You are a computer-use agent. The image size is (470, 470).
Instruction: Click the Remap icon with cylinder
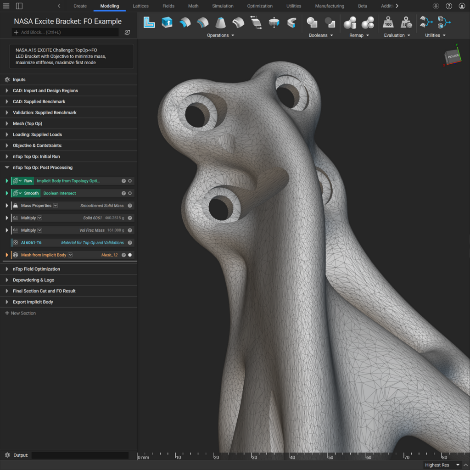tap(350, 22)
